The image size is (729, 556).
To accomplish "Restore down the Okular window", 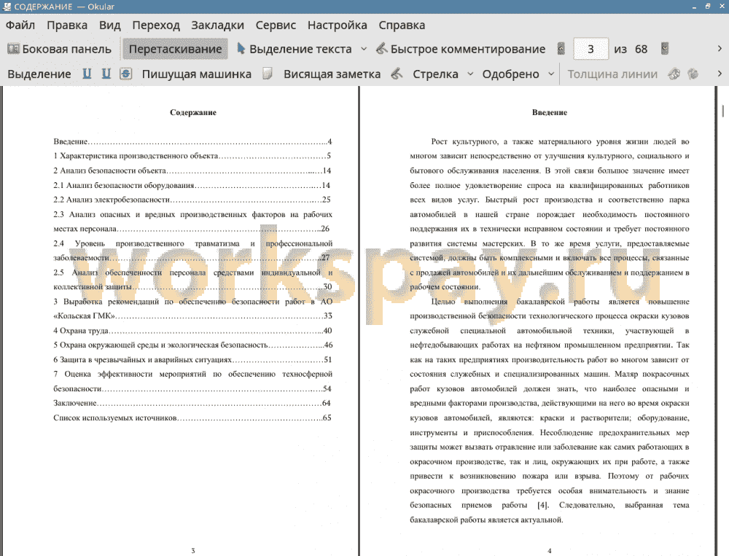I will [708, 7].
